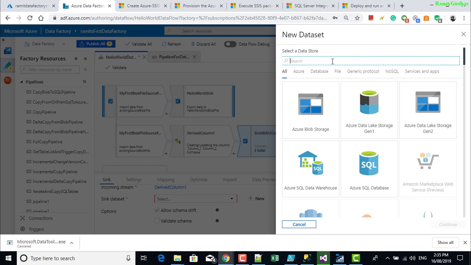Select the Mapping tab in sink properties
The image size is (471, 265).
tap(166, 180)
